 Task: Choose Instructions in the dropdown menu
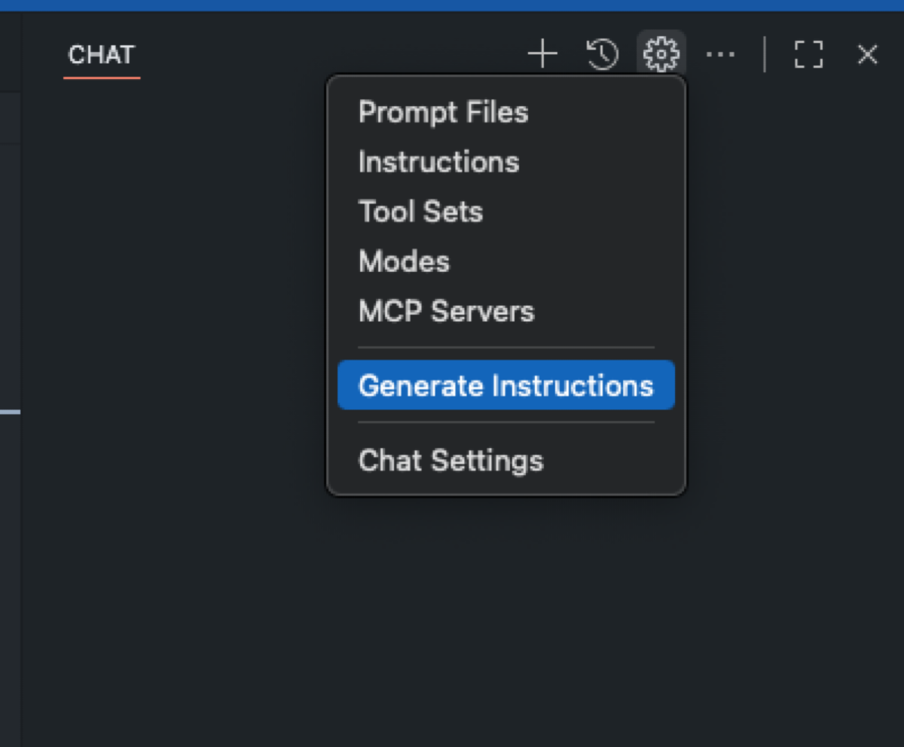click(x=438, y=162)
